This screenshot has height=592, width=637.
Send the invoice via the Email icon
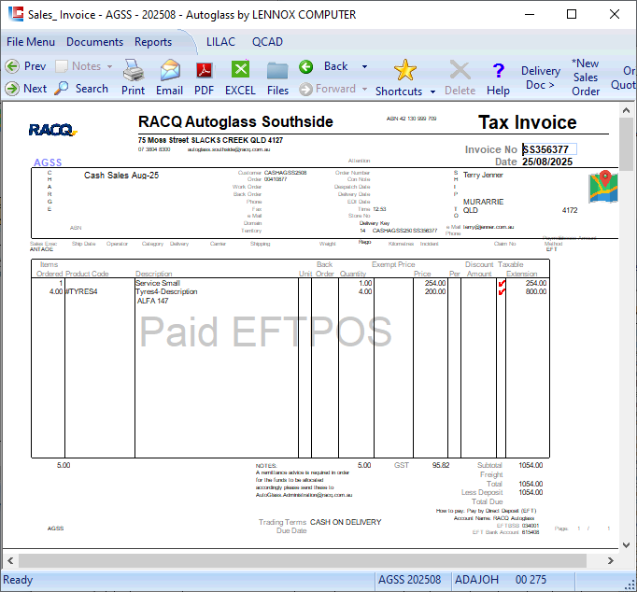(169, 77)
